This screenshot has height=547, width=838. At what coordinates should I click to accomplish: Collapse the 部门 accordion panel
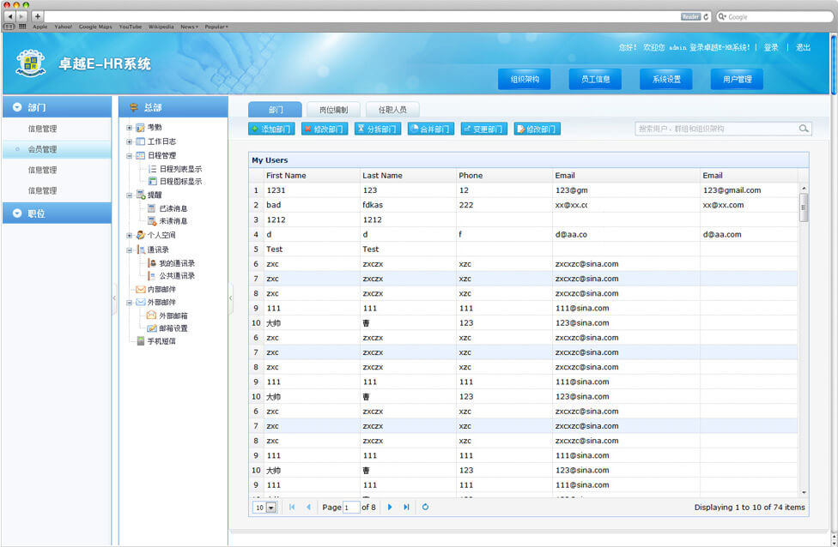[x=16, y=107]
